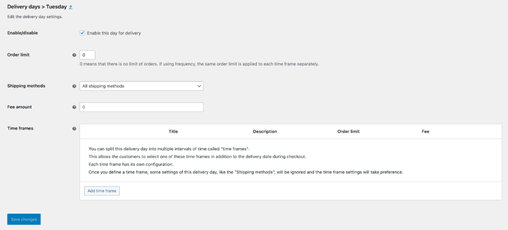Click the Fee amount field label
This screenshot has width=508, height=230.
coord(21,107)
